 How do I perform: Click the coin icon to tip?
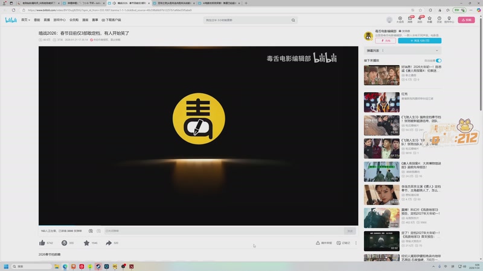(x=64, y=243)
